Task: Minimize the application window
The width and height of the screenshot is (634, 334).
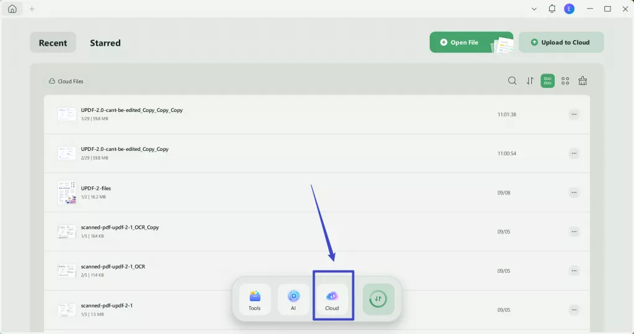Action: tap(590, 9)
